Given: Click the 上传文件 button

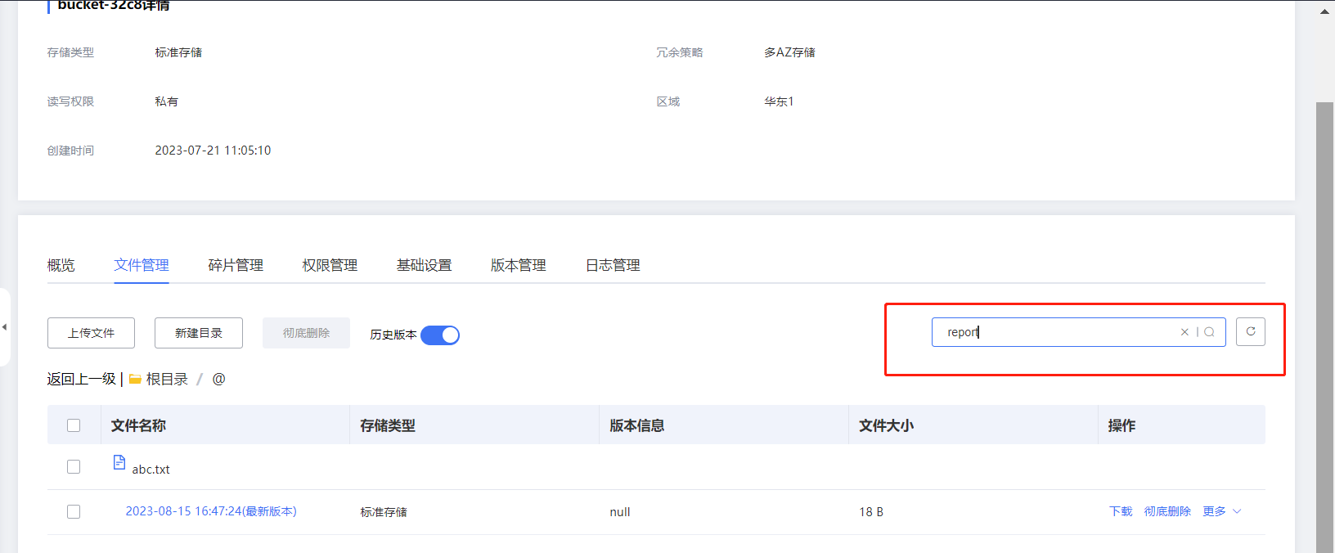Looking at the screenshot, I should (91, 333).
